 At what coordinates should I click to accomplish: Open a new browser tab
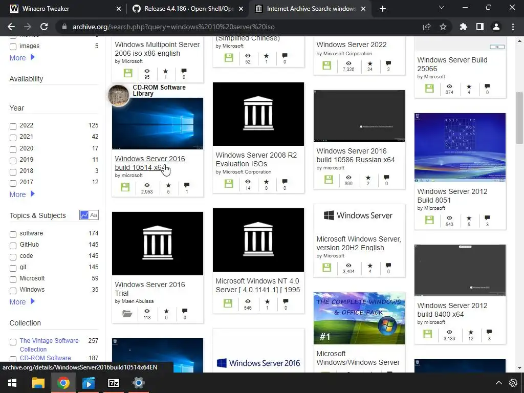[383, 9]
